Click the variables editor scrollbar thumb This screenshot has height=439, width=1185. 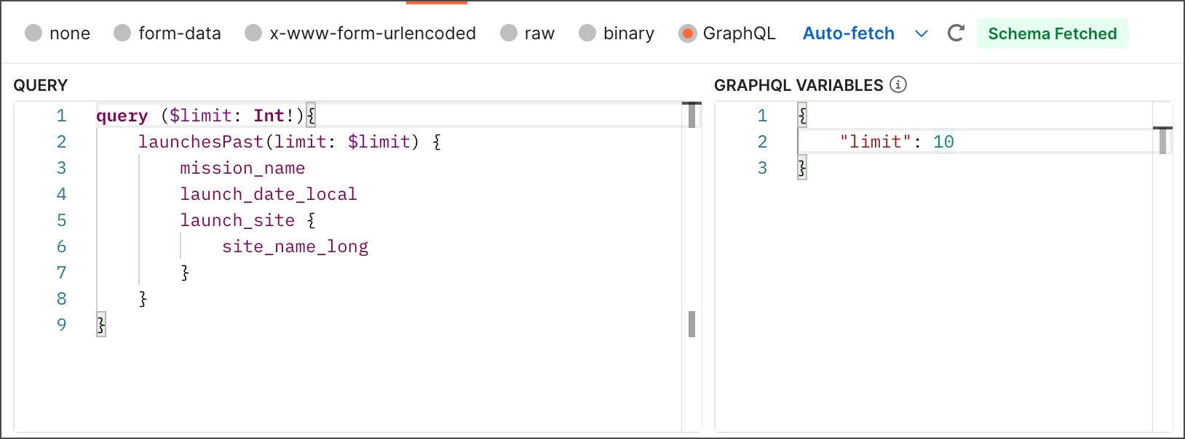[x=1162, y=140]
